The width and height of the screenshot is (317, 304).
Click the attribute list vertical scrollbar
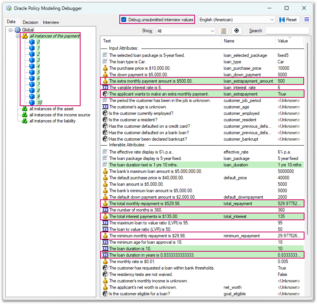click(x=307, y=139)
